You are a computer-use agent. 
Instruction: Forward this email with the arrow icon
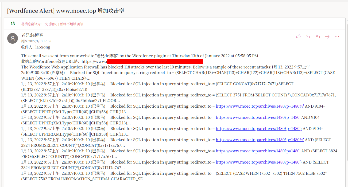click(x=327, y=36)
